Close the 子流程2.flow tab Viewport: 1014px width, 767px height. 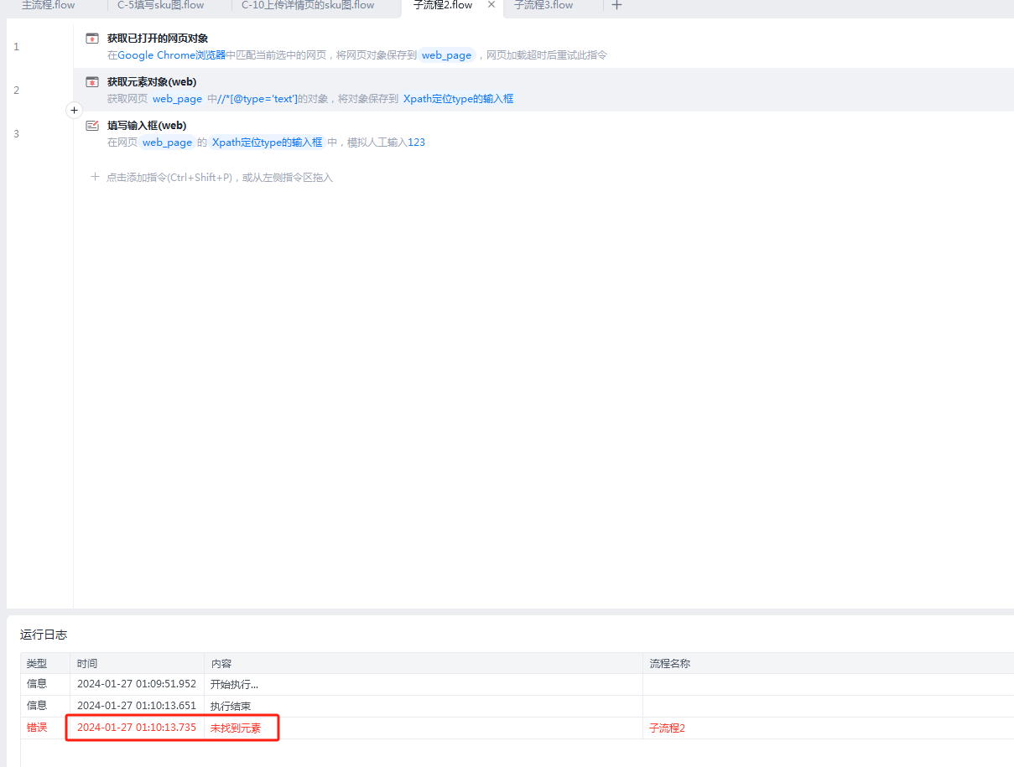[491, 5]
